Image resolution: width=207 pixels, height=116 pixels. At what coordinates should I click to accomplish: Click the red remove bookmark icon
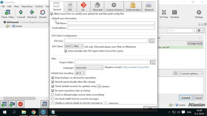(x=20, y=104)
